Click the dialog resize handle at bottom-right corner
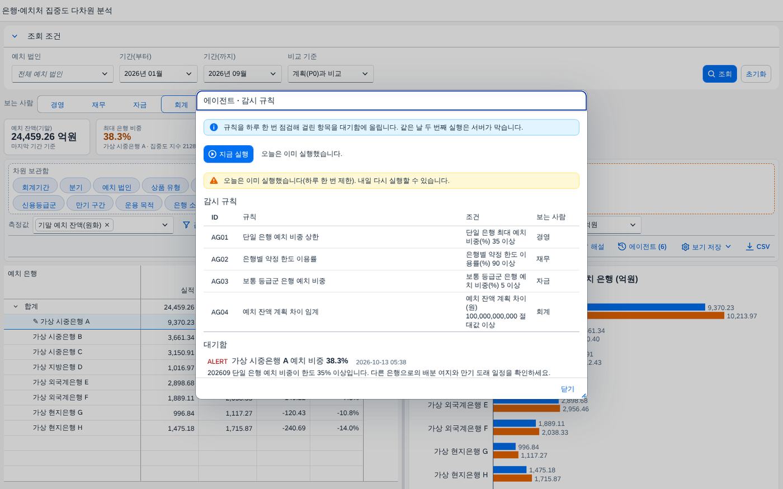This screenshot has width=783, height=489. 583,396
